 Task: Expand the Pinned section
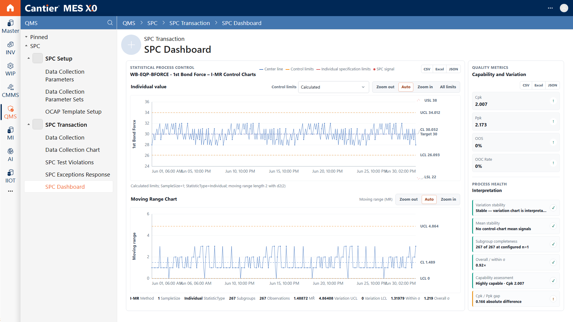(26, 37)
